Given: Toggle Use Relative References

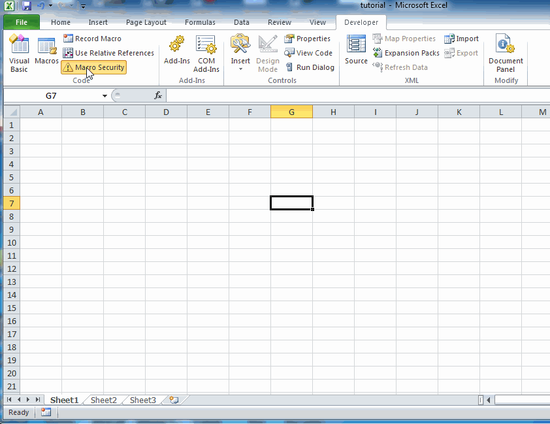Looking at the screenshot, I should pos(108,53).
